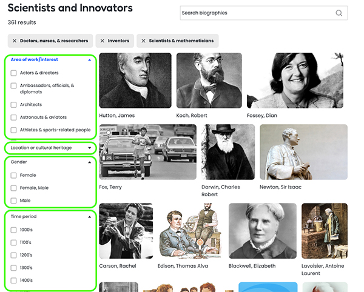Follow the Darwin, Charles Robert name link
The height and width of the screenshot is (292, 364).
pos(221,191)
